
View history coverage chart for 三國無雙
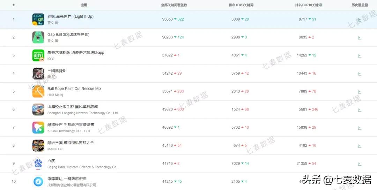[360, 74]
